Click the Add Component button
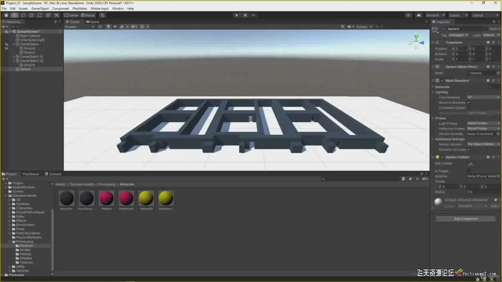The width and height of the screenshot is (502, 282). [x=466, y=219]
